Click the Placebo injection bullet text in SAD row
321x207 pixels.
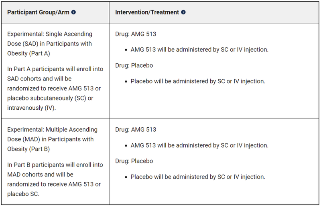click(x=198, y=81)
